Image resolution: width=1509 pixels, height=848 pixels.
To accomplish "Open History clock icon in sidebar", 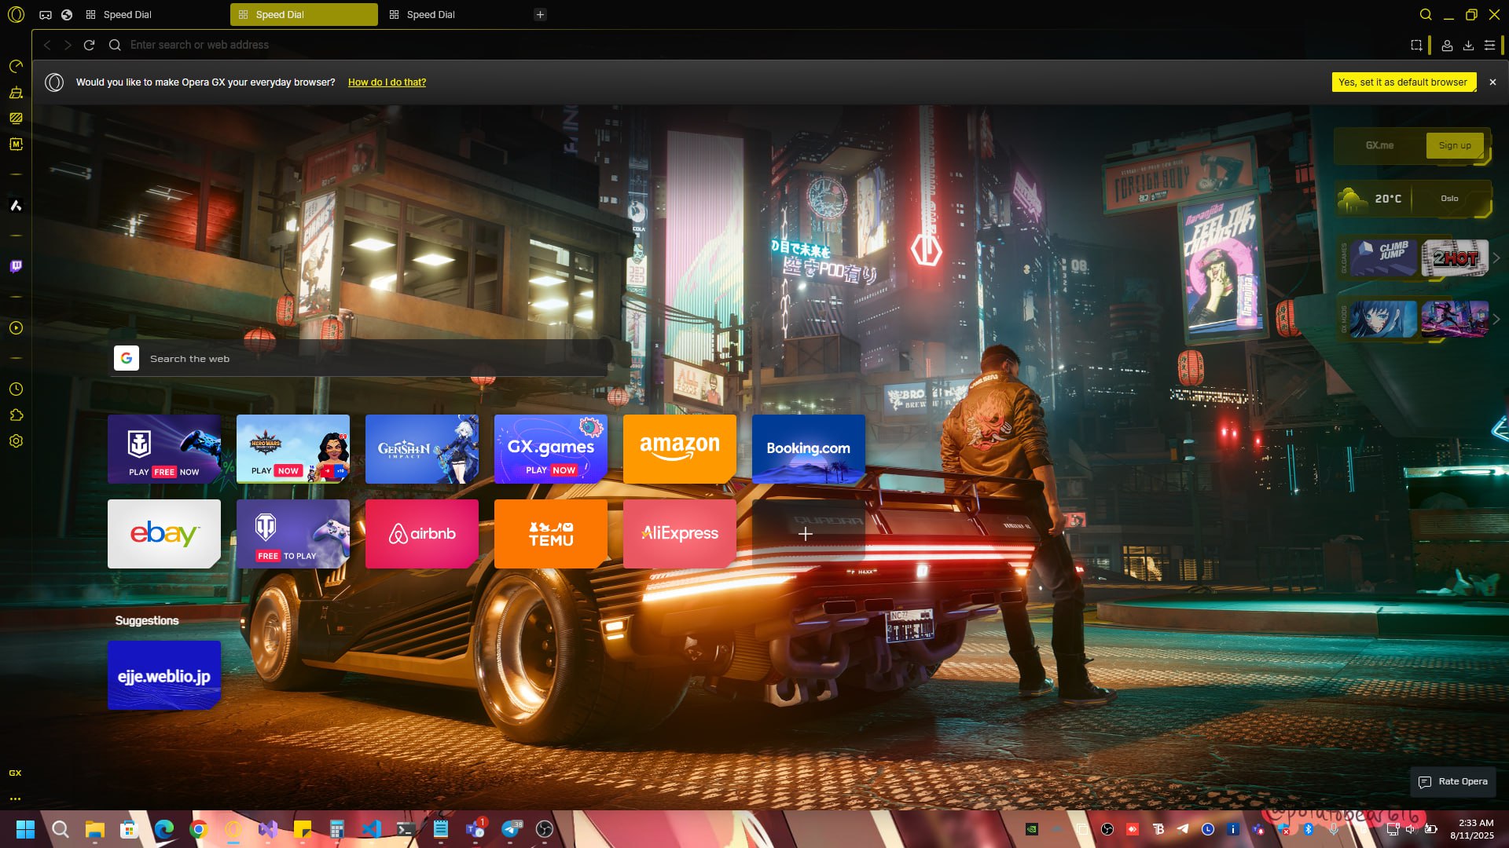I will point(16,389).
